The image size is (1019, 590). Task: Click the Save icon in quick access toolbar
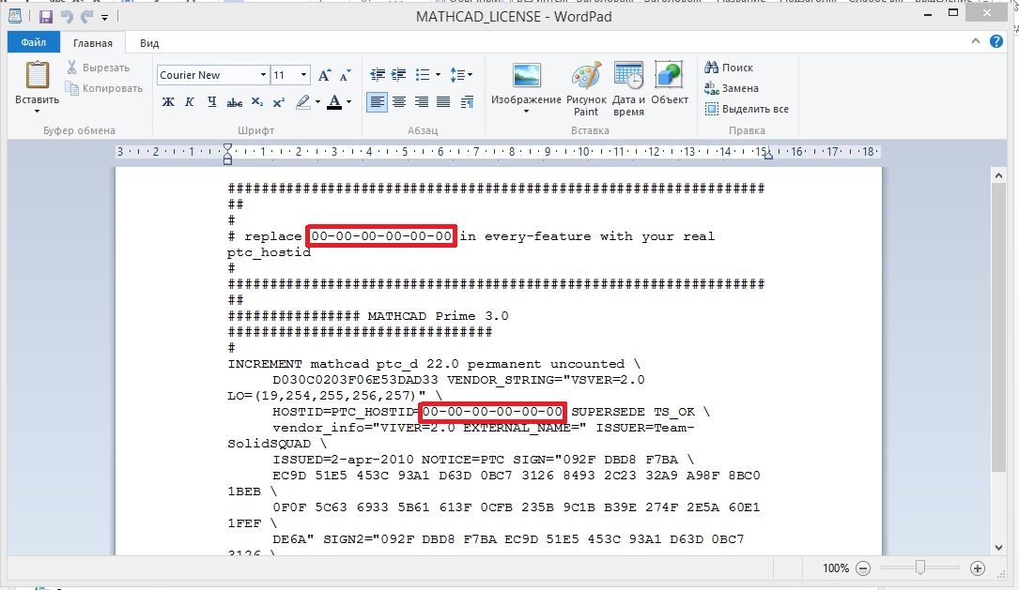click(x=45, y=17)
